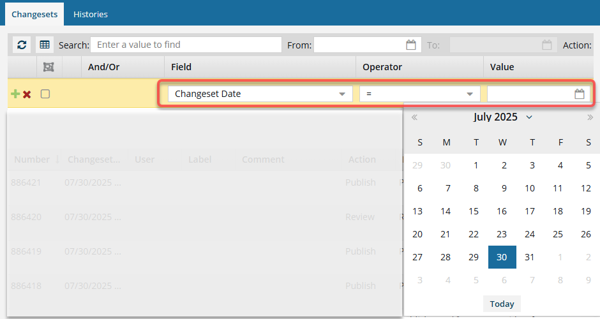Click the refresh icon in the toolbar
The height and width of the screenshot is (319, 600).
coord(22,45)
